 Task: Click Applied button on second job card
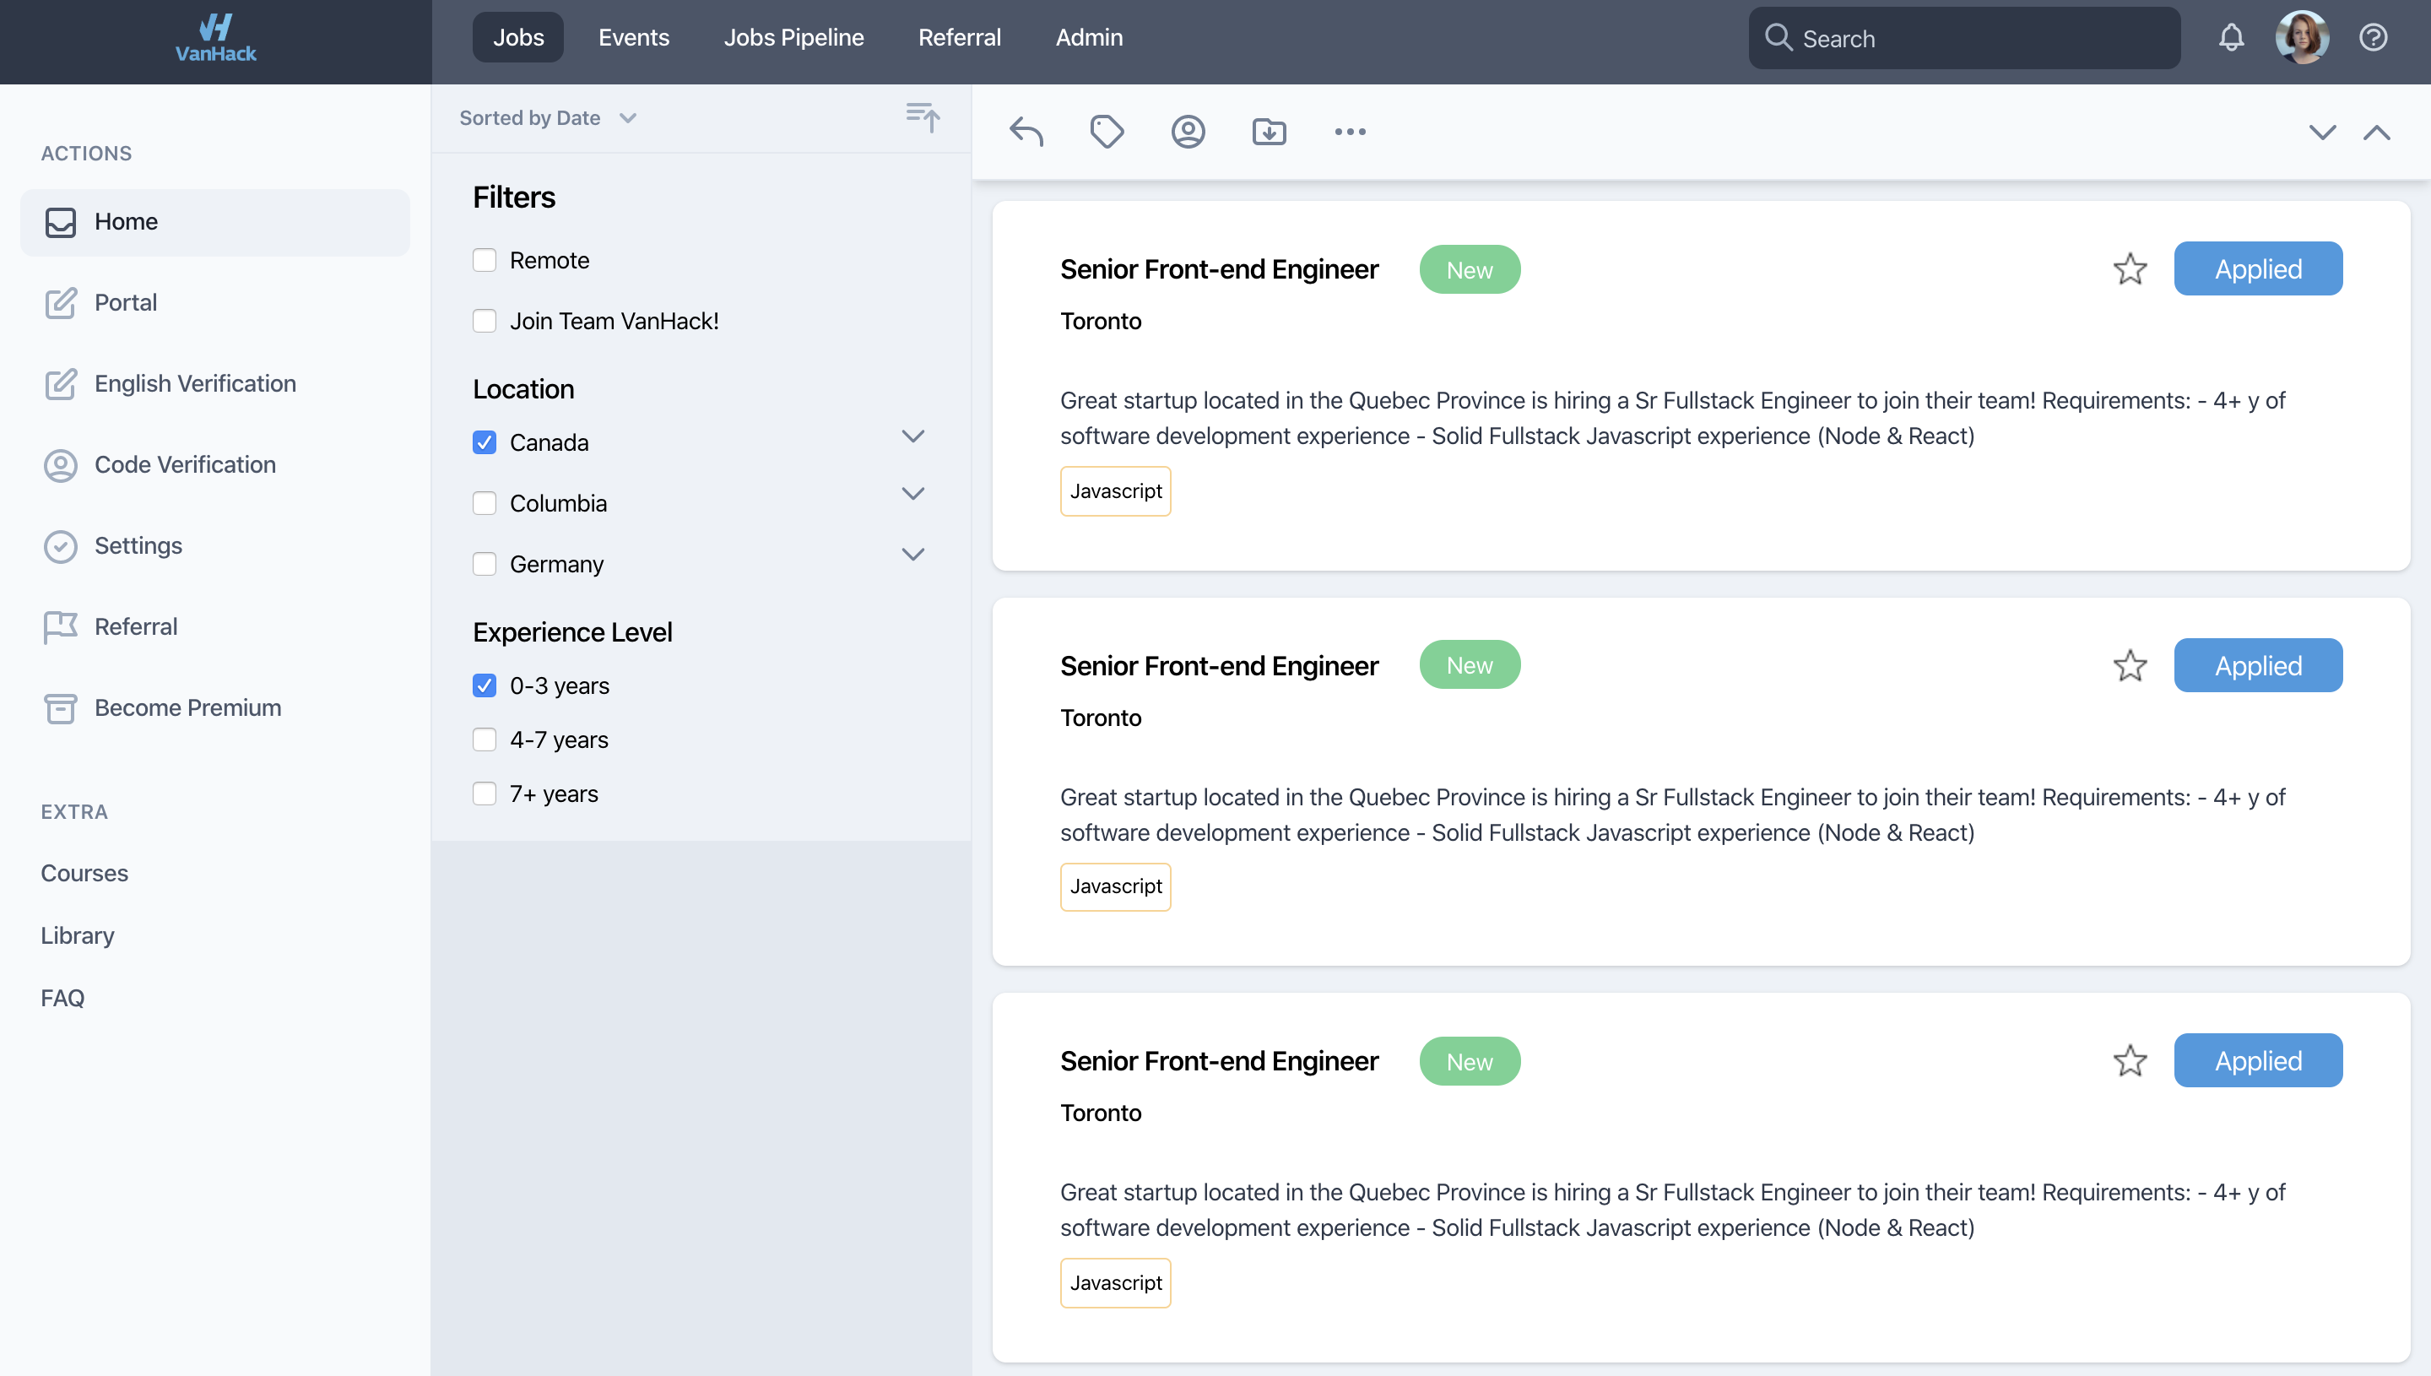click(2257, 665)
